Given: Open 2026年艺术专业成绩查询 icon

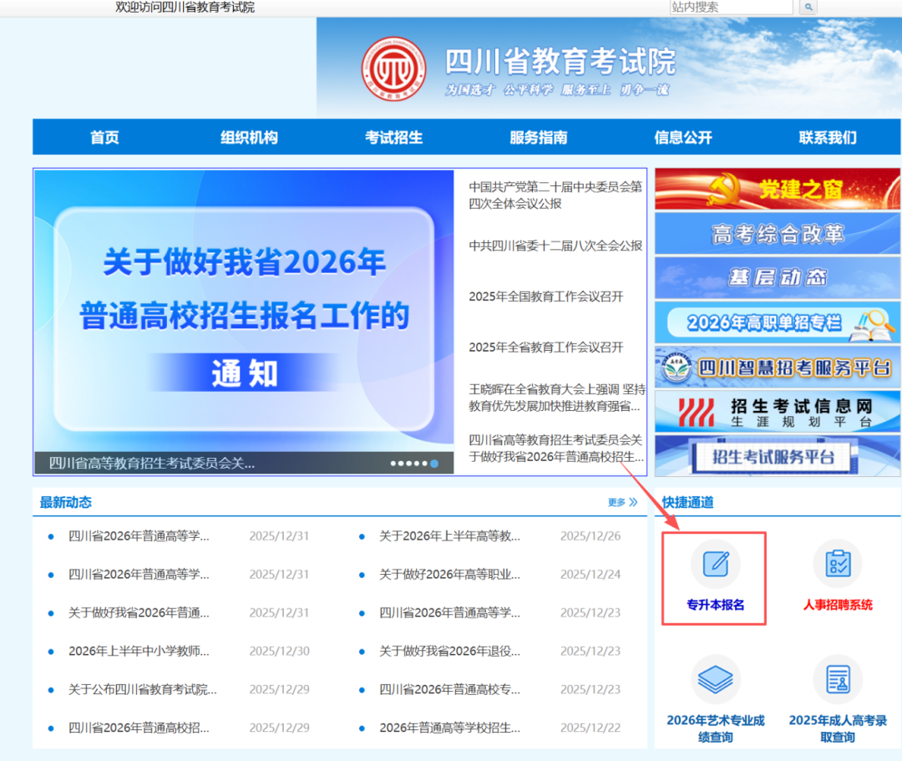Looking at the screenshot, I should tap(715, 680).
